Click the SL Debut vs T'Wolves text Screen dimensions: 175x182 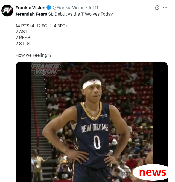click(80, 14)
